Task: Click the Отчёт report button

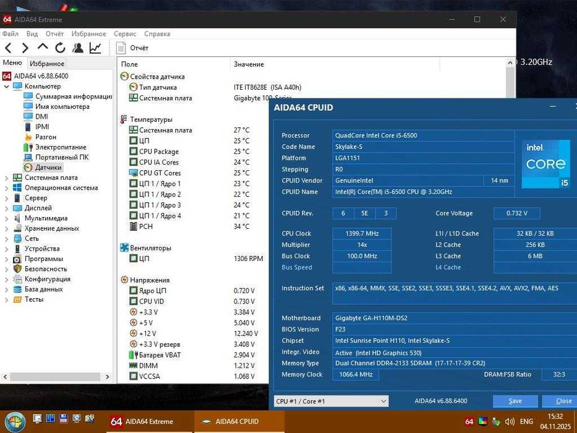Action: click(132, 48)
